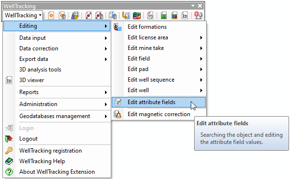Select 3D analysis tools

pos(57,70)
